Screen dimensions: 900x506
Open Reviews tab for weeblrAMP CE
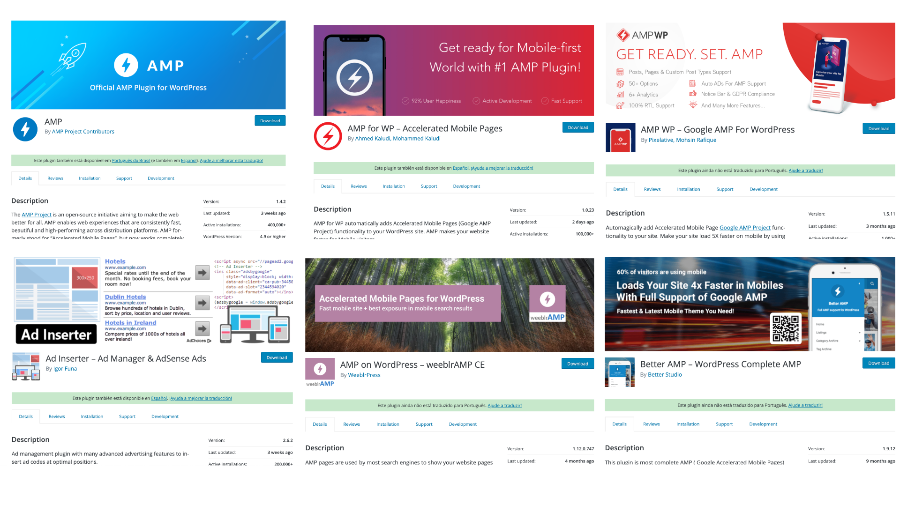[351, 424]
